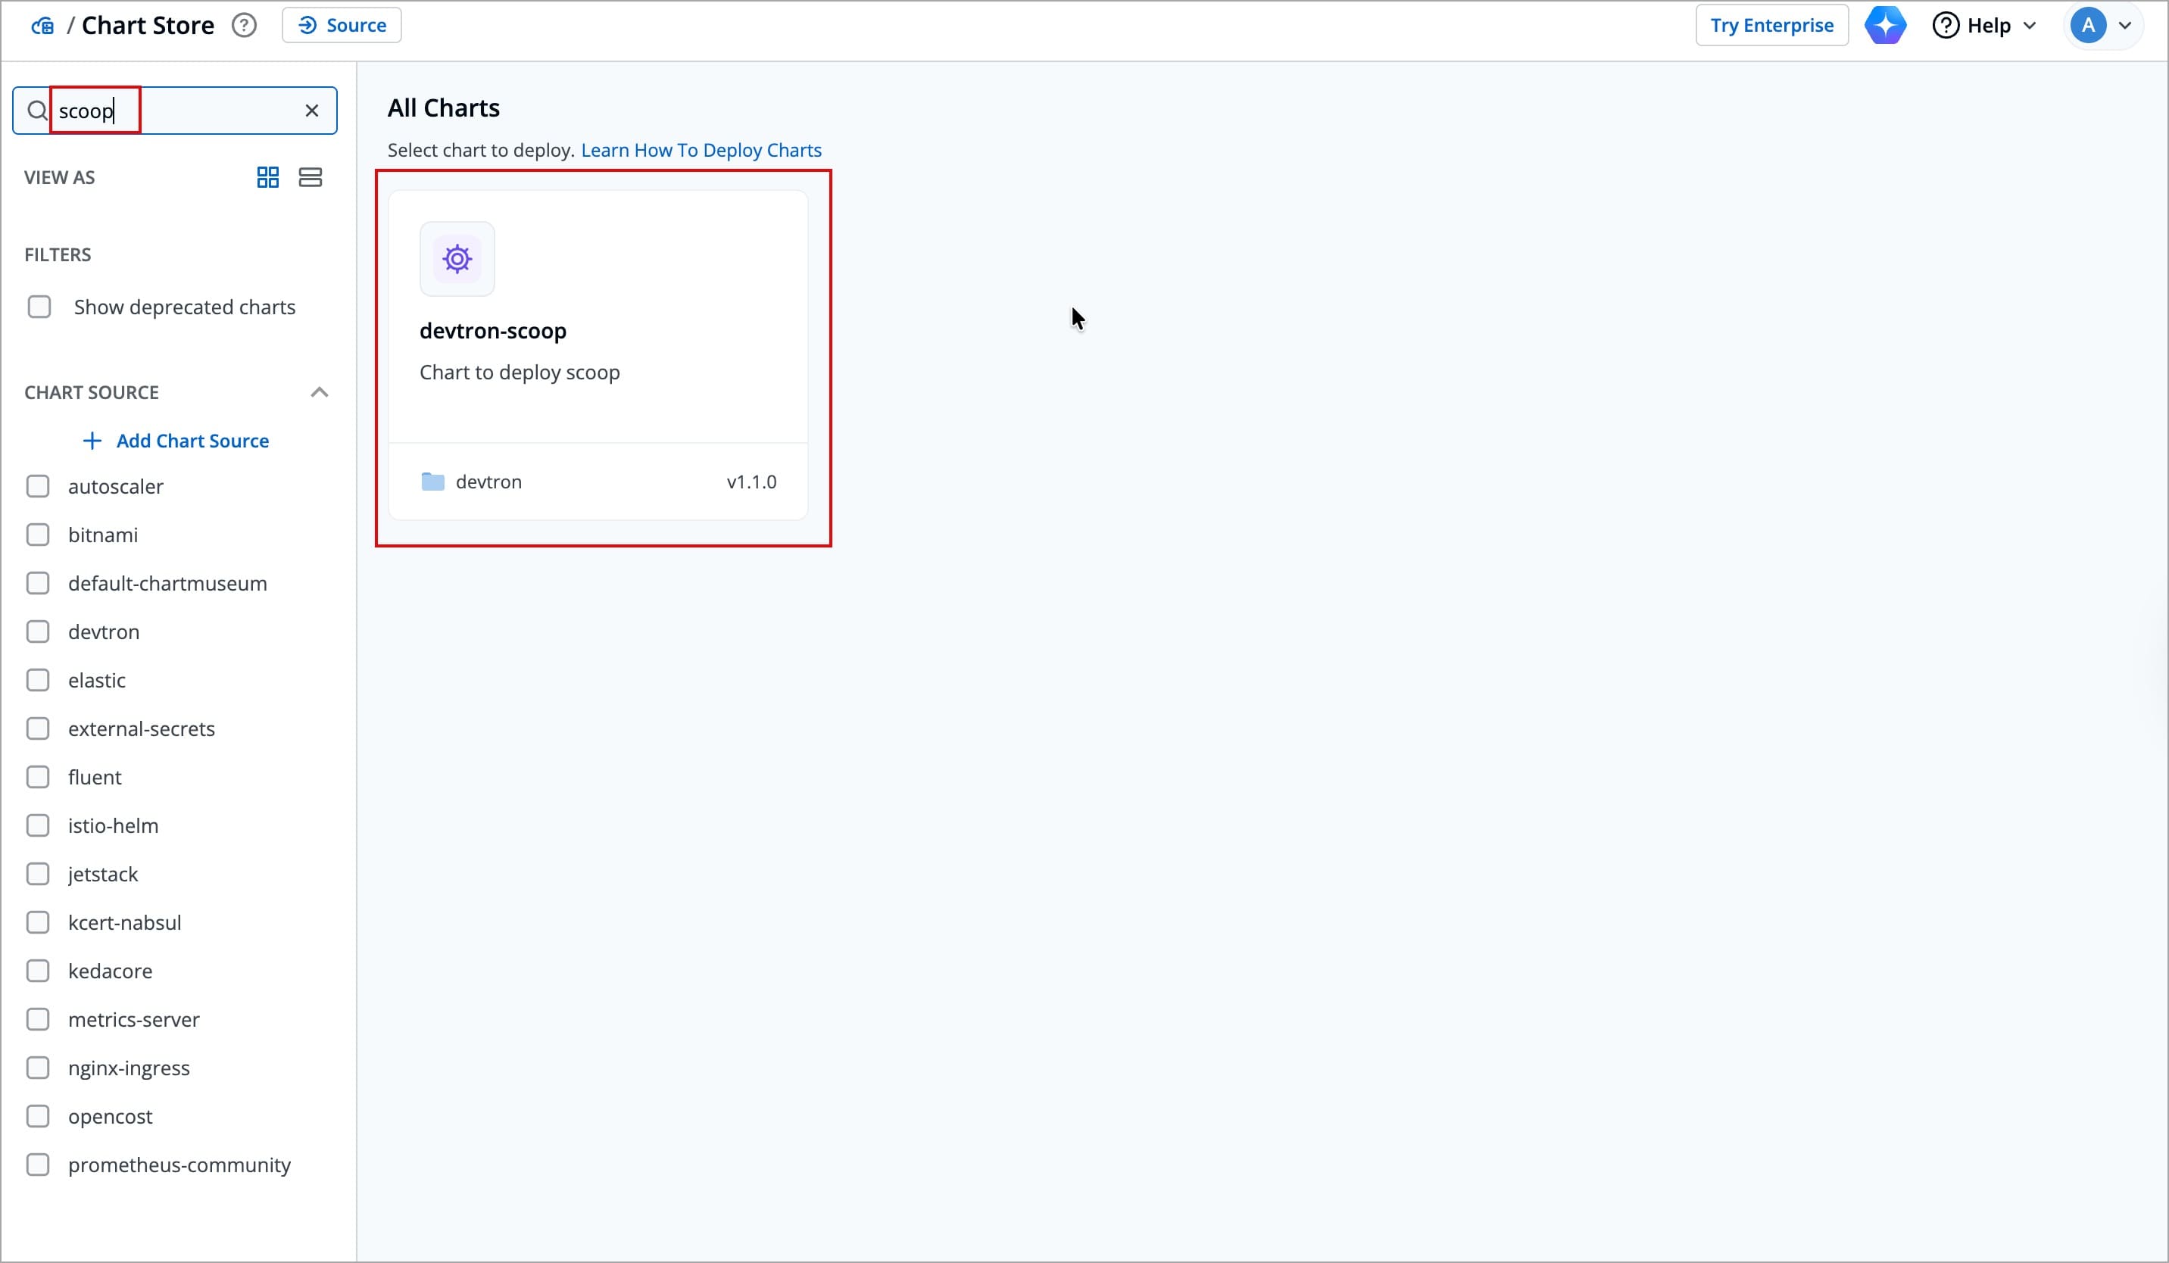Screen dimensions: 2169x1263
Task: Open the Help dropdown menu
Action: pos(1985,25)
